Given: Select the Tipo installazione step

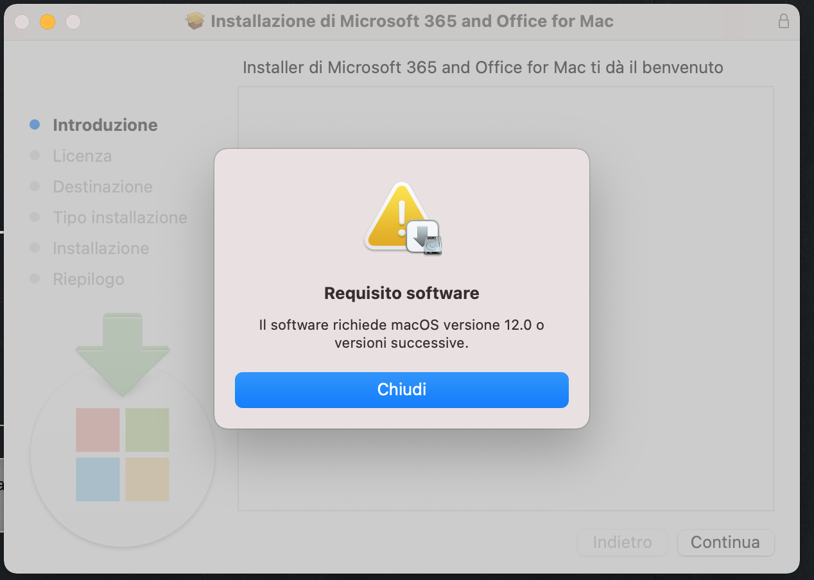Looking at the screenshot, I should (x=120, y=217).
